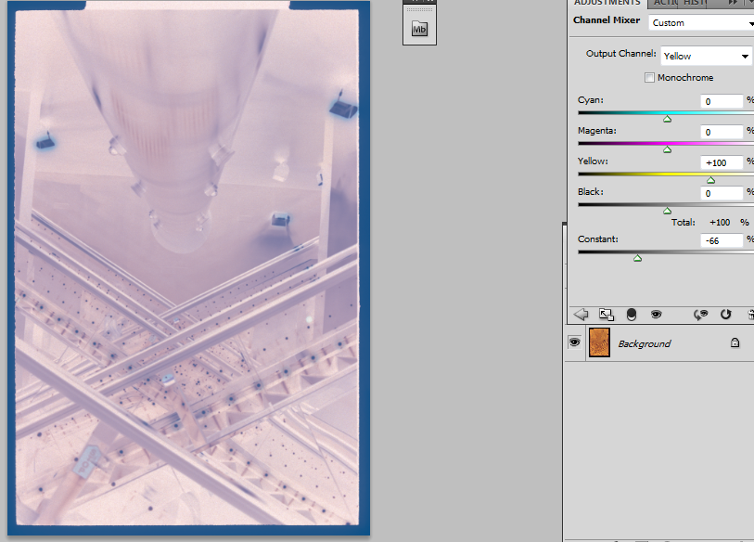Switch panel to expanded view icon
754x542 pixels.
(606, 315)
